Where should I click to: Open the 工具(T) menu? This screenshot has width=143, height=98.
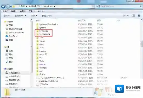tap(32, 11)
